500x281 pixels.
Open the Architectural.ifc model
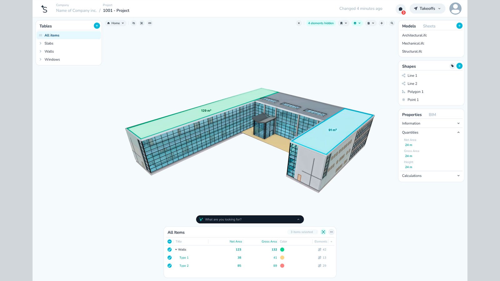[x=414, y=35]
